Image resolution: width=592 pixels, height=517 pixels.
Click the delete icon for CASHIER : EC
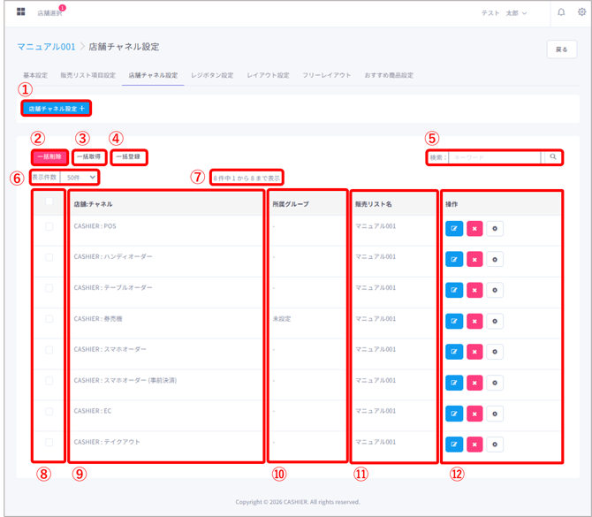[474, 414]
